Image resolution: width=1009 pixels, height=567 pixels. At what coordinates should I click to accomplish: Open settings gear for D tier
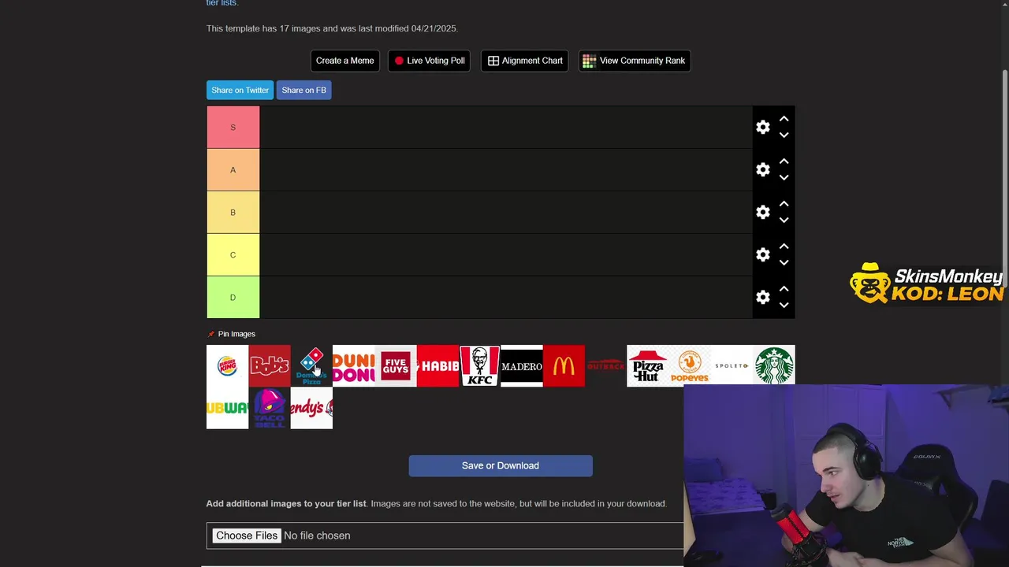coord(763,298)
